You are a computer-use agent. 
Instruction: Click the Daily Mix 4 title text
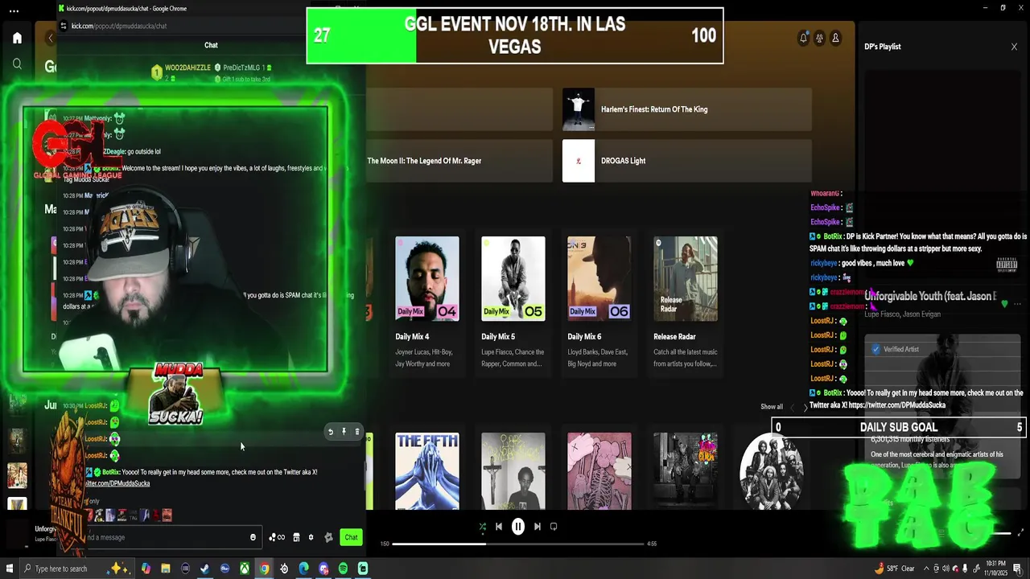click(x=412, y=337)
